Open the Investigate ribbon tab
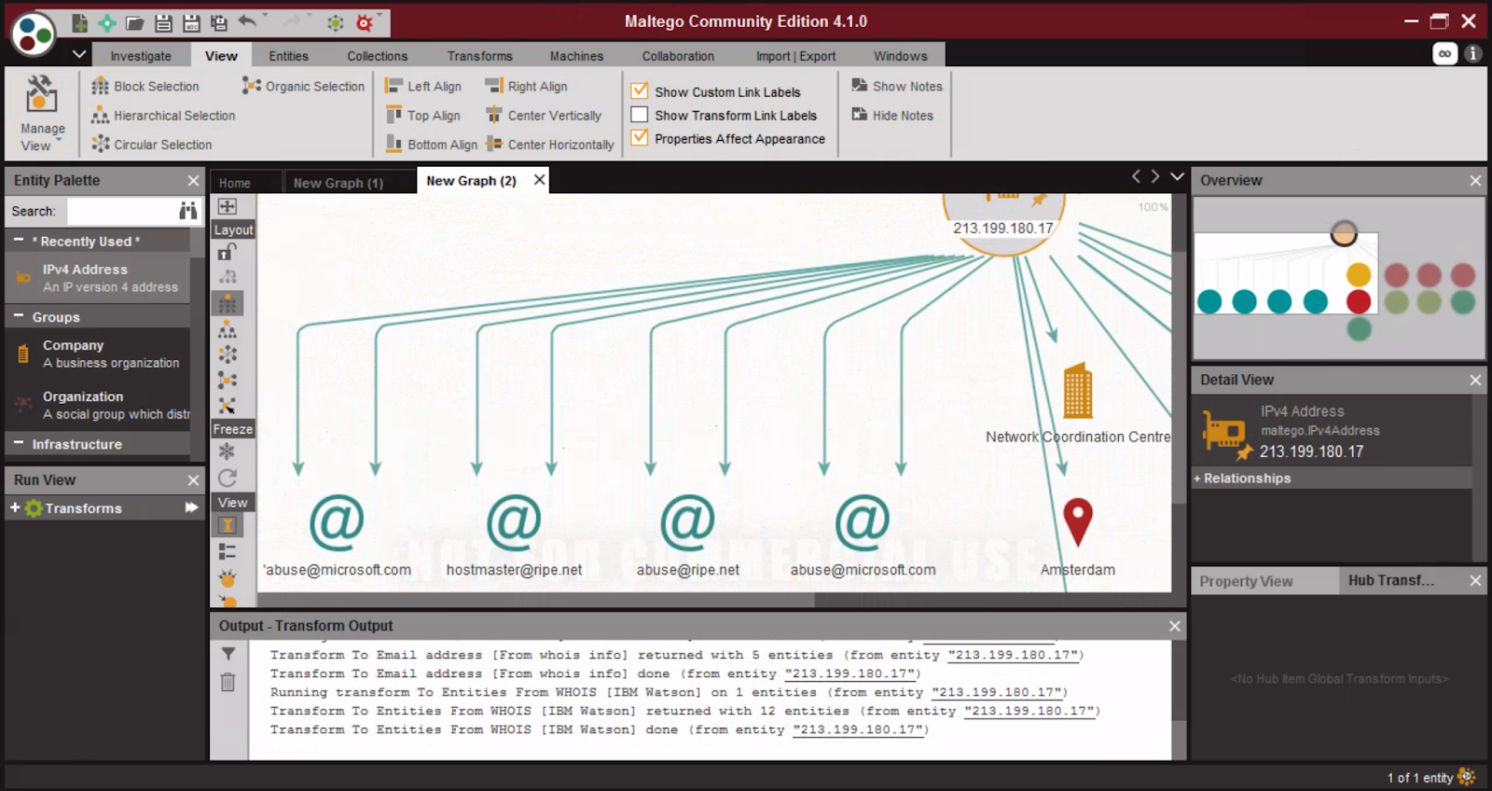This screenshot has height=791, width=1492. pos(141,56)
